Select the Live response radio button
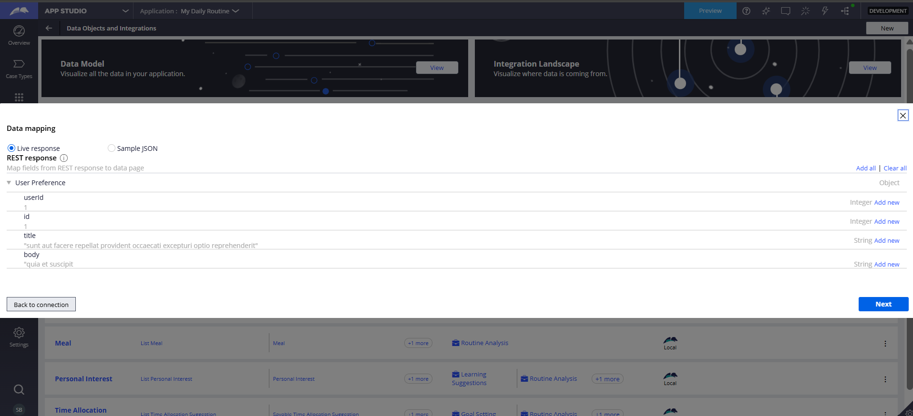Screen dimensions: 913x416 point(11,148)
